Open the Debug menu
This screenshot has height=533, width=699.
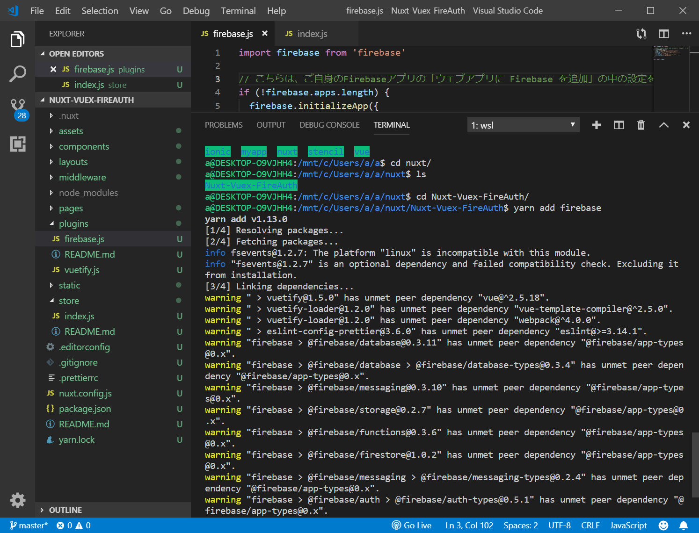[196, 11]
